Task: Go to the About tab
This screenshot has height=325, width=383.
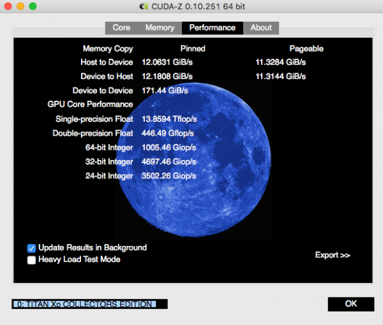Action: coord(261,28)
